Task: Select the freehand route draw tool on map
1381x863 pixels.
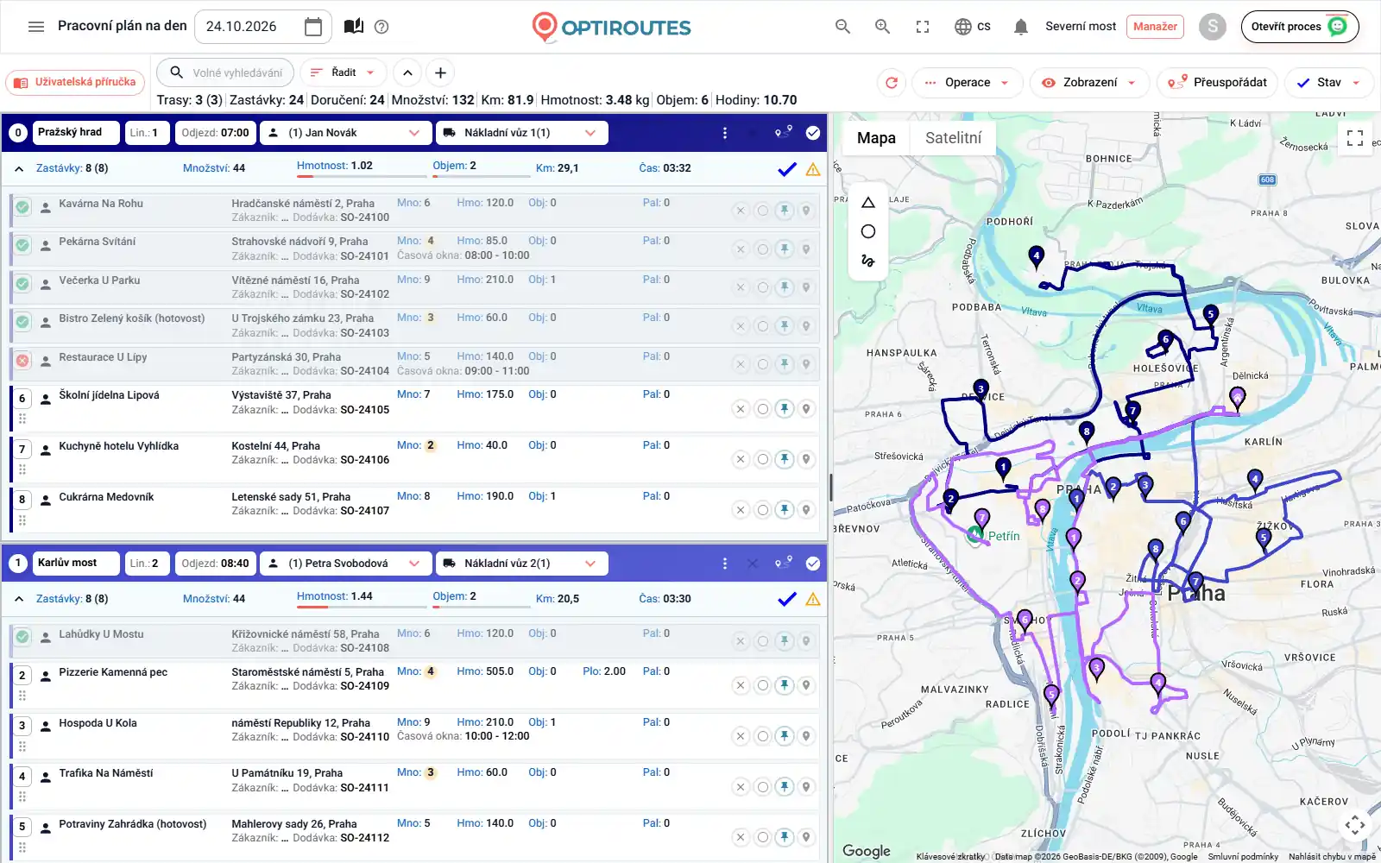Action: point(868,261)
